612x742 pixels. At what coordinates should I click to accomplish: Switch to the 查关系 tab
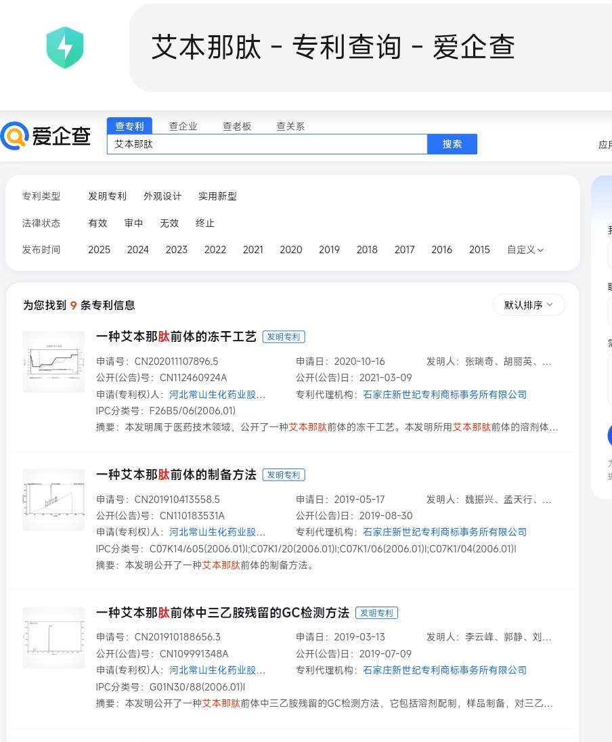[x=290, y=126]
